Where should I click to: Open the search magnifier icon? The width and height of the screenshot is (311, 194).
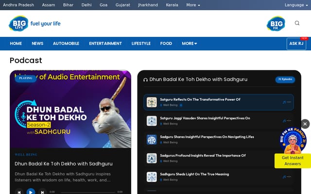point(297,23)
